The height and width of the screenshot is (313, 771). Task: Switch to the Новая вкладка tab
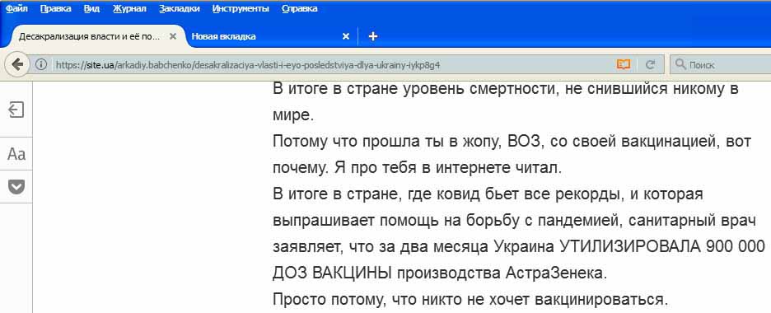coord(270,36)
